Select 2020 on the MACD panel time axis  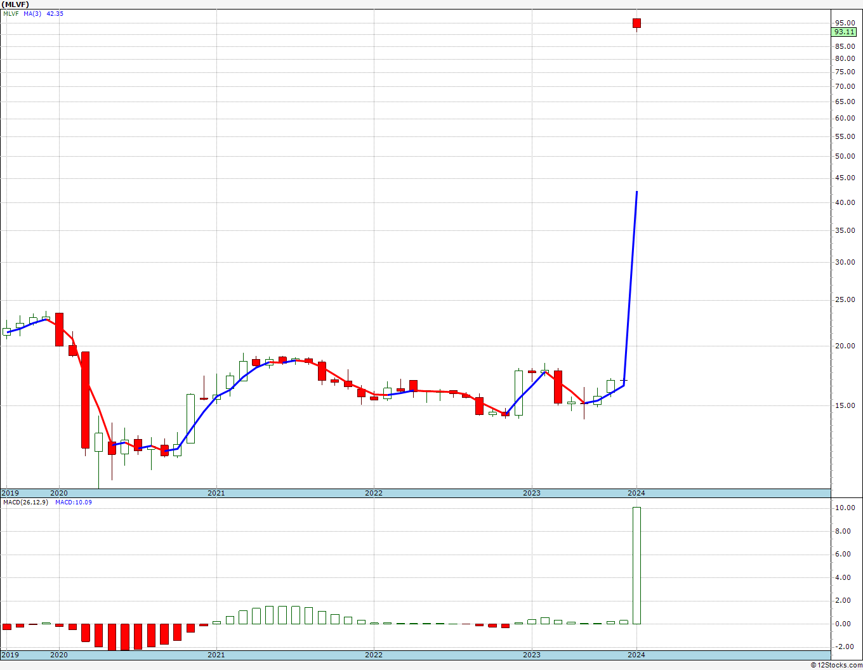[59, 655]
